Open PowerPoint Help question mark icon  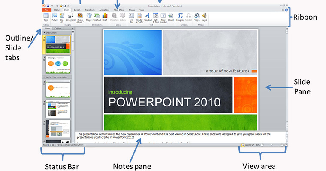(x=286, y=10)
